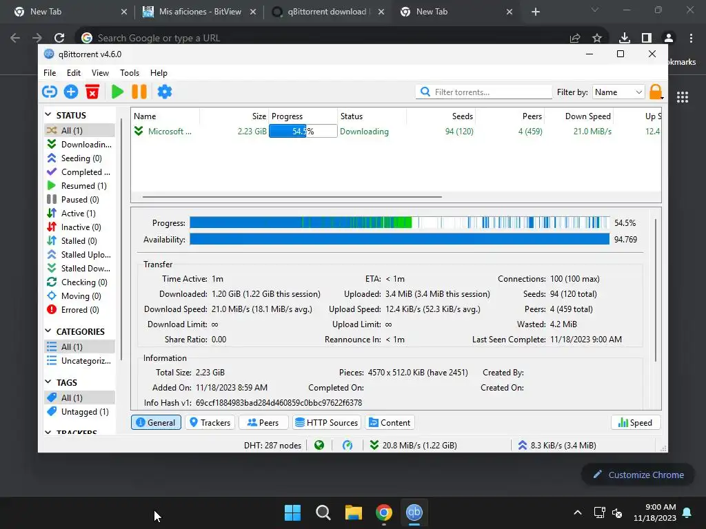Toggle alternative speed limits icon in status bar

point(347,446)
